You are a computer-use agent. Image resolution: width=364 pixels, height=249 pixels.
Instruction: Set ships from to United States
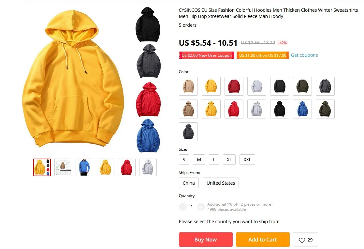[221, 183]
